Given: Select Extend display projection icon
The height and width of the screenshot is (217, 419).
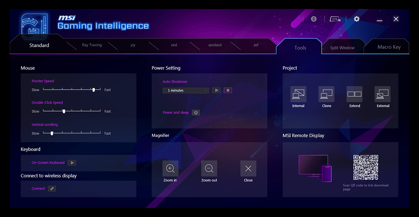Looking at the screenshot, I should coord(355,94).
